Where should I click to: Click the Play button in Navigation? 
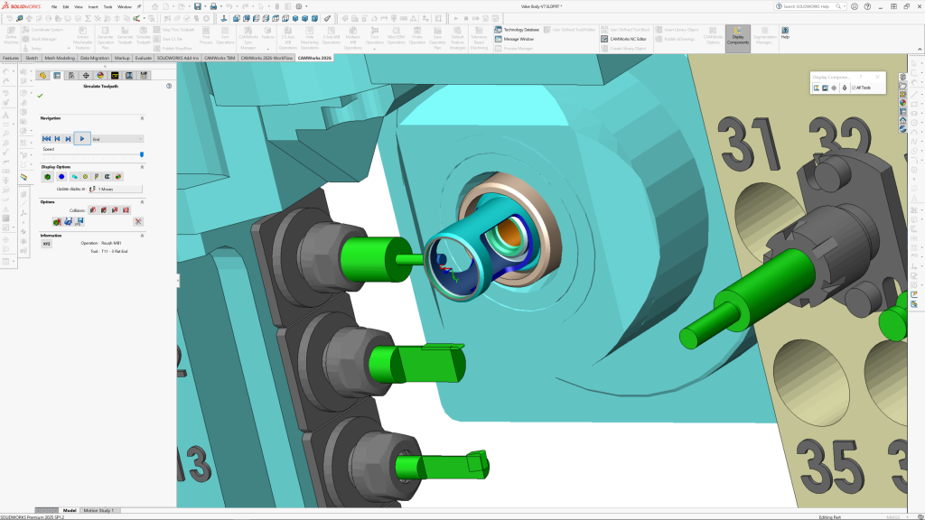pos(81,138)
